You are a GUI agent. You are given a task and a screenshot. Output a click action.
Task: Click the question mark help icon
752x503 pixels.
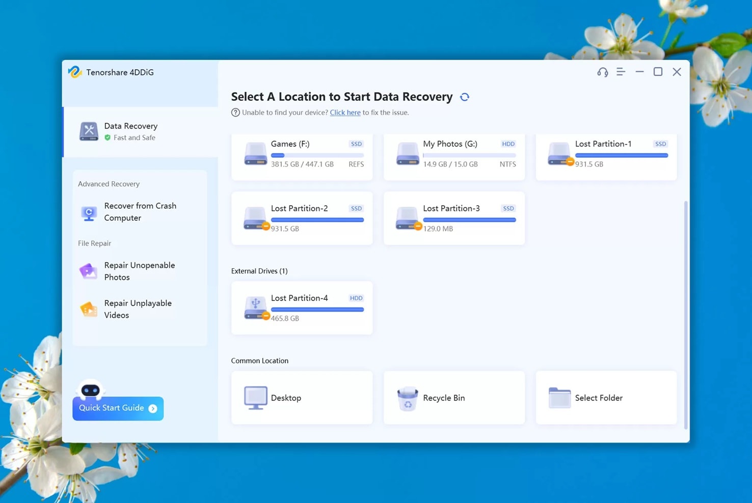coord(235,113)
